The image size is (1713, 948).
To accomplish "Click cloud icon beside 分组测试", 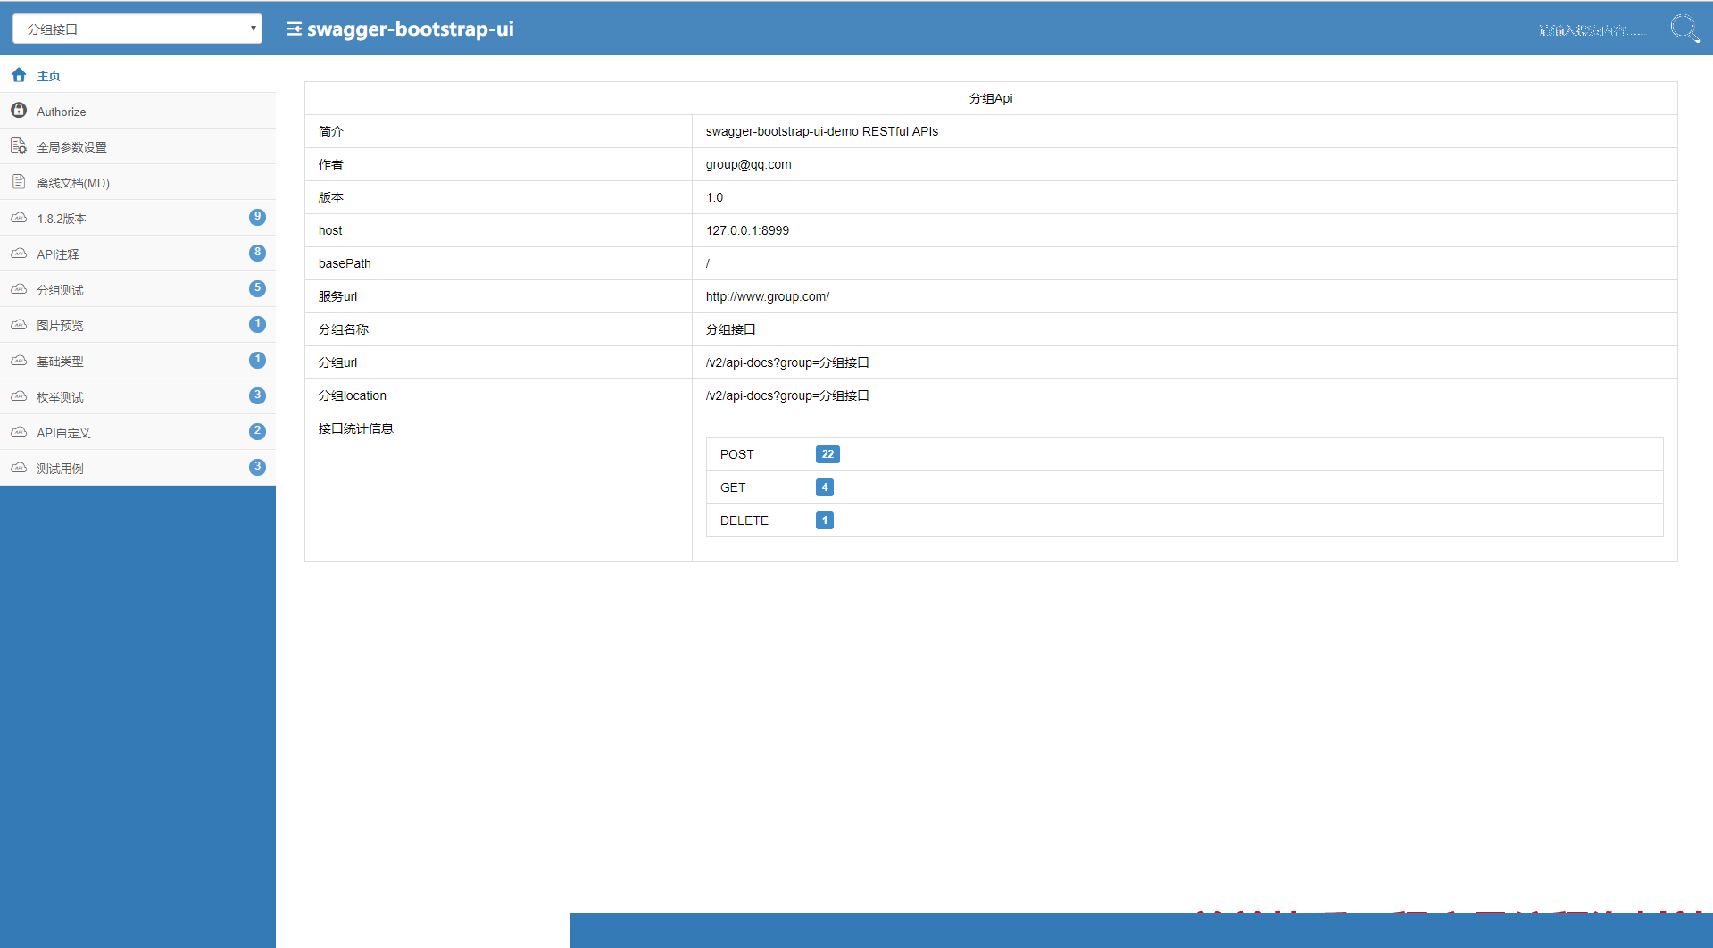I will click(x=19, y=288).
